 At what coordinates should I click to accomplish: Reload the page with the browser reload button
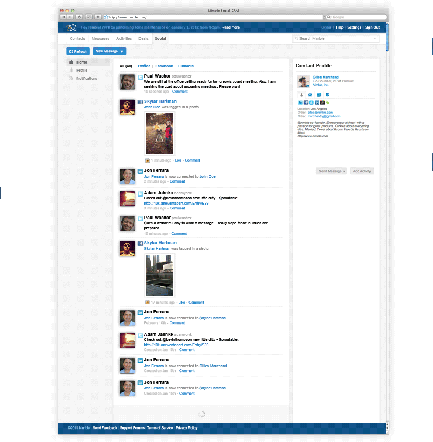pyautogui.click(x=79, y=17)
